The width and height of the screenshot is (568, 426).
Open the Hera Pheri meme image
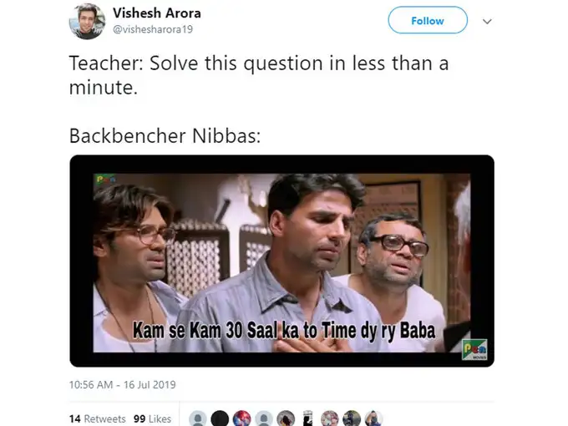click(x=281, y=261)
